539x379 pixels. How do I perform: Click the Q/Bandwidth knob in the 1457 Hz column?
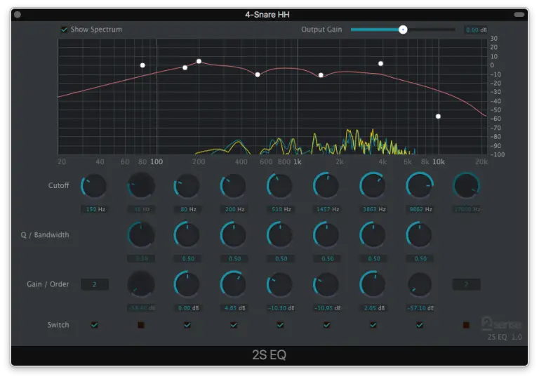326,235
